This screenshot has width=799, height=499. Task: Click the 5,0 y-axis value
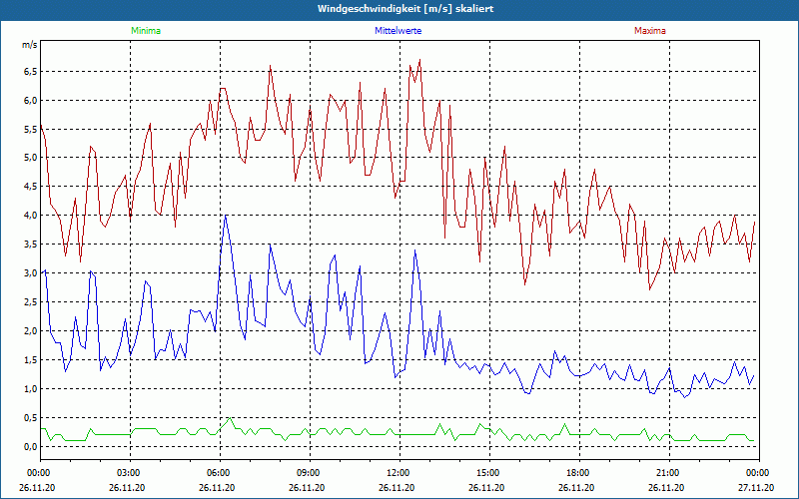coord(31,158)
